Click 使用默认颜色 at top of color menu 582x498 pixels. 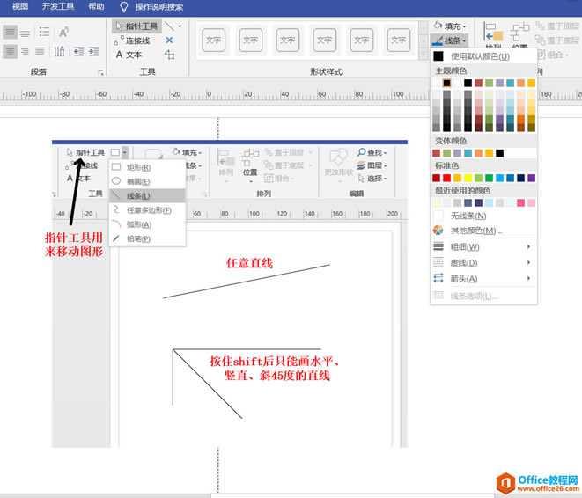(479, 56)
